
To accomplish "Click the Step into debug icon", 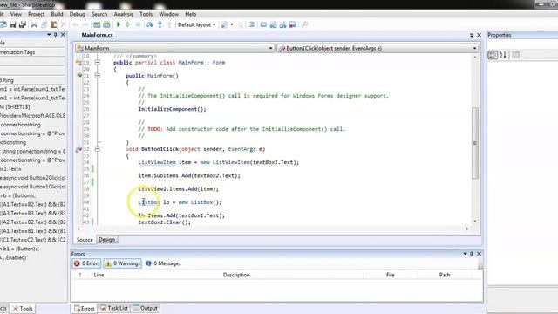I will pos(160,24).
